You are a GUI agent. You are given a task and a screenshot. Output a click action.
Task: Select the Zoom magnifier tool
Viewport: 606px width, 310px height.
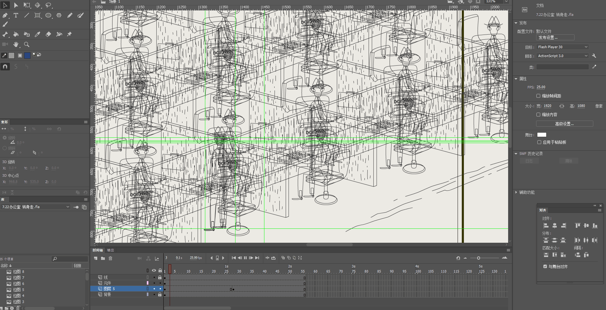click(x=27, y=44)
